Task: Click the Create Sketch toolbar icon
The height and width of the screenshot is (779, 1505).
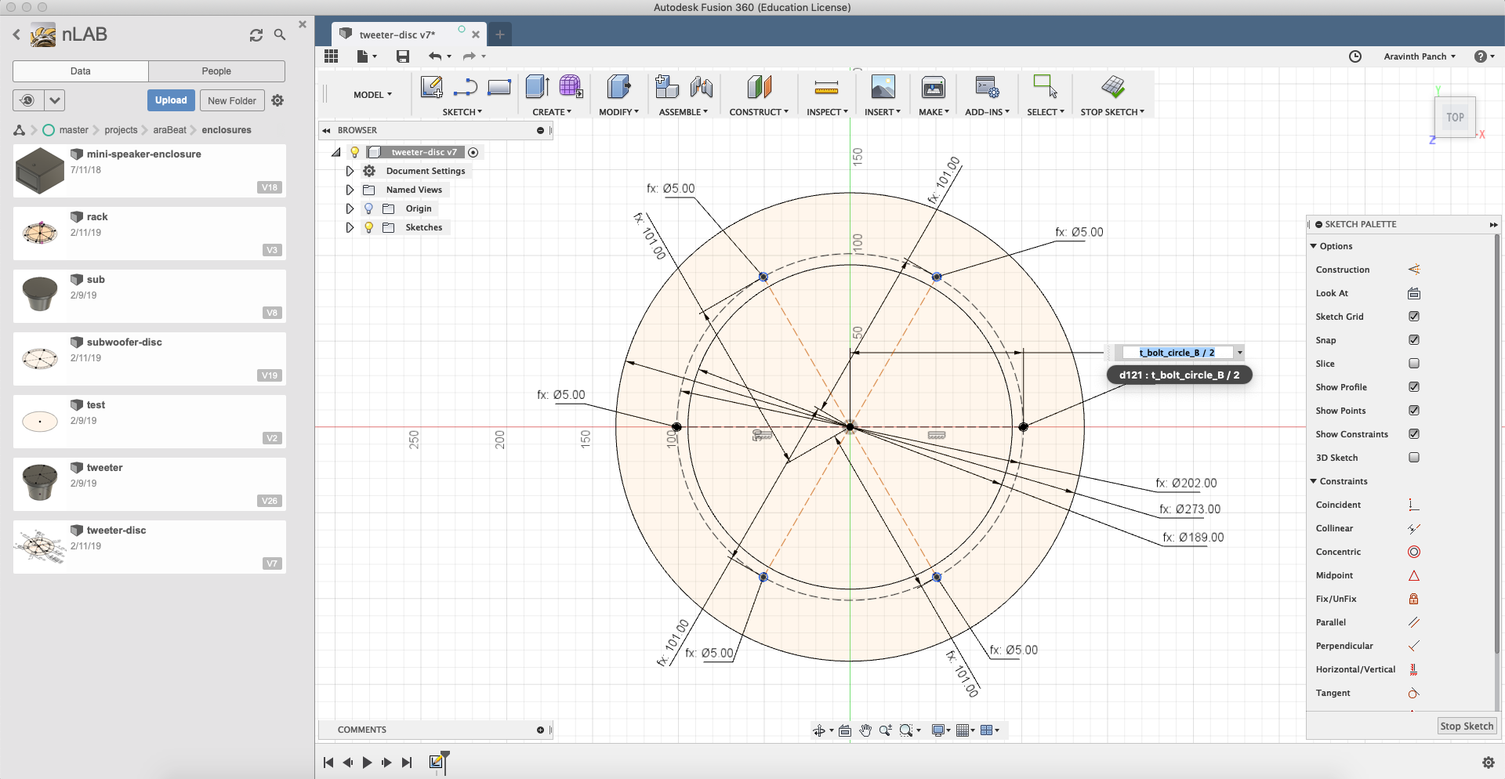Action: pos(431,87)
